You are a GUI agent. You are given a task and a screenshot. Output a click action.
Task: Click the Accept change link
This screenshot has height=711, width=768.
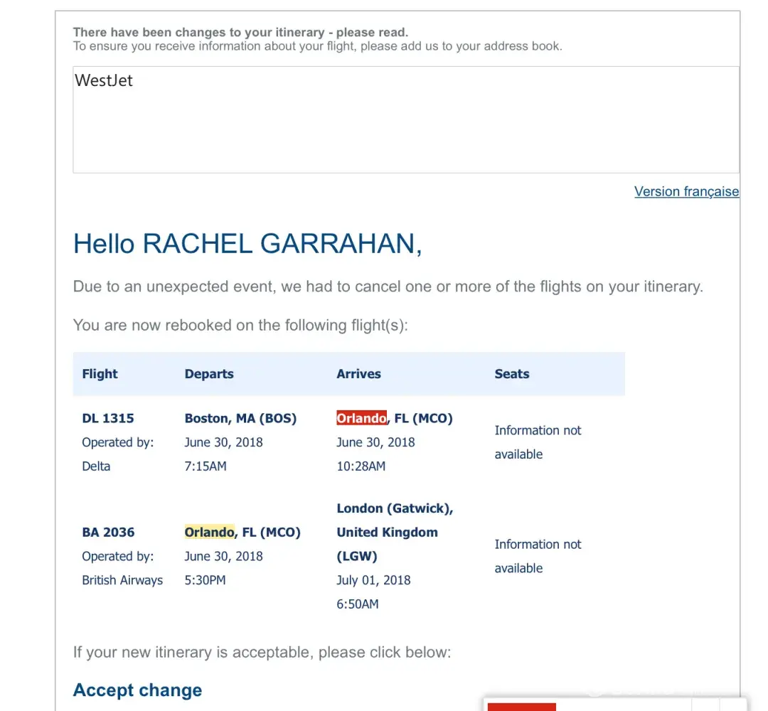point(137,690)
